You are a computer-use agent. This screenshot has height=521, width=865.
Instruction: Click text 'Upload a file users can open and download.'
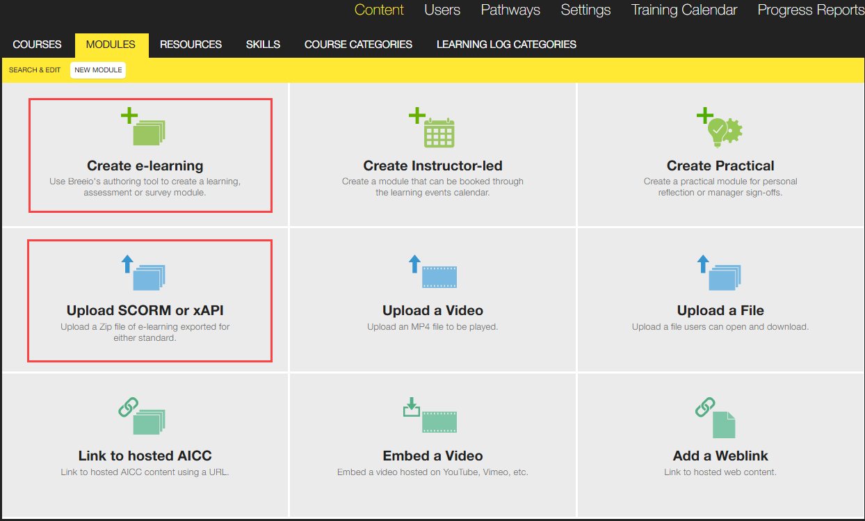click(x=720, y=326)
